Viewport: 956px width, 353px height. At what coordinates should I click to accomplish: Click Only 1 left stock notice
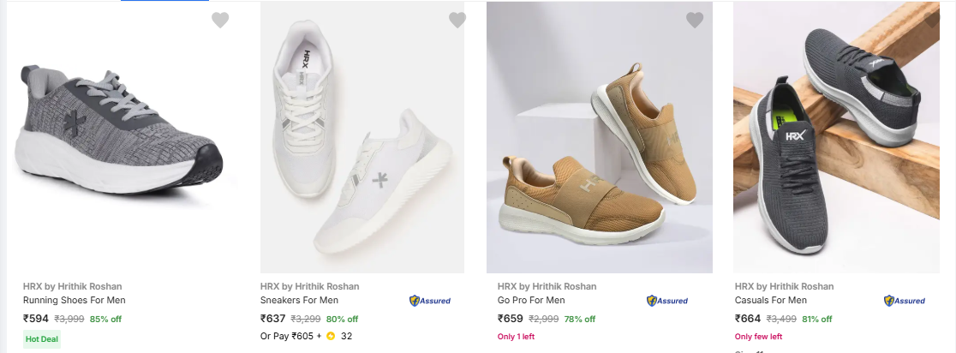coord(516,337)
